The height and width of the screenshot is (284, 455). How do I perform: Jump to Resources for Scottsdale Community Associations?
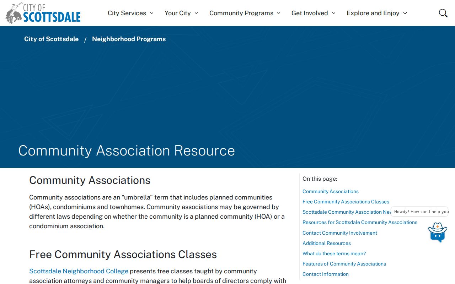(x=360, y=222)
